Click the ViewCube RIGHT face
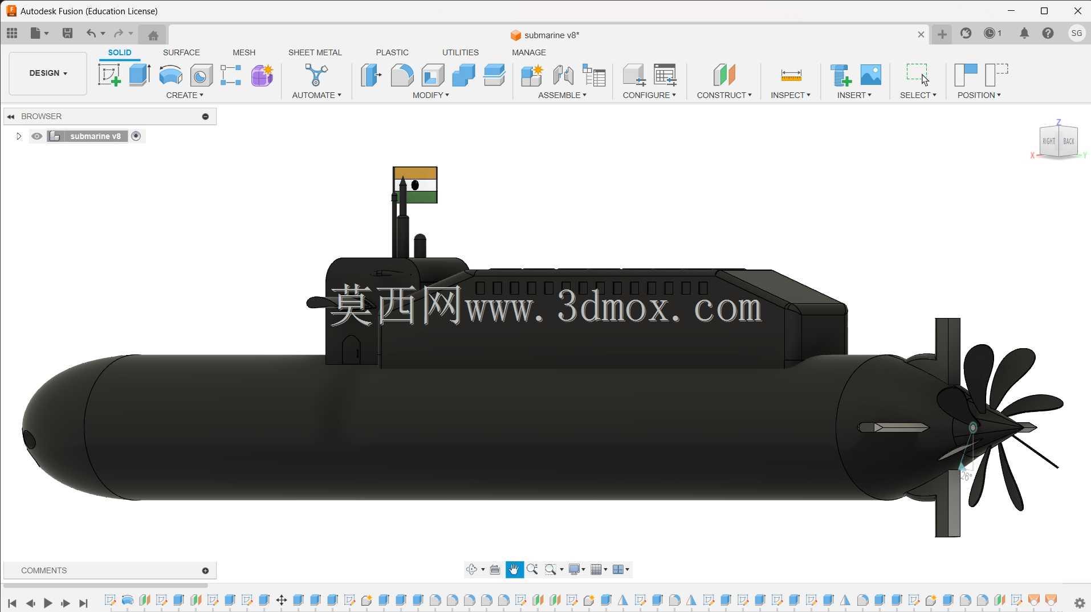Screen dimensions: 1091x612 pos(1048,141)
